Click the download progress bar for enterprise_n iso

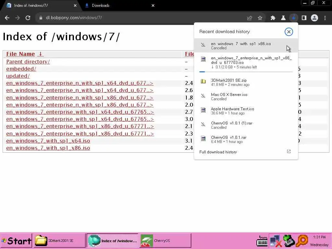click(x=246, y=72)
